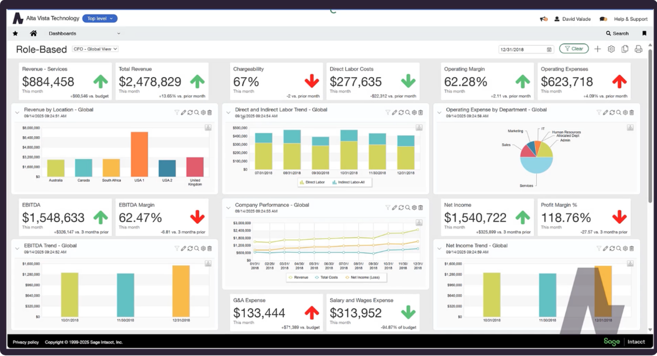Open the Total Revenue $2,478,829 card
This screenshot has height=356, width=657.
click(x=162, y=81)
